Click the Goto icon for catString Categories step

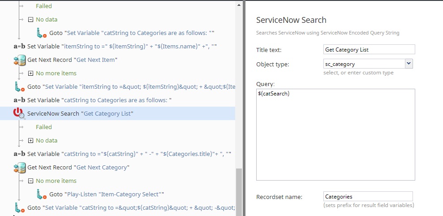pos(42,33)
